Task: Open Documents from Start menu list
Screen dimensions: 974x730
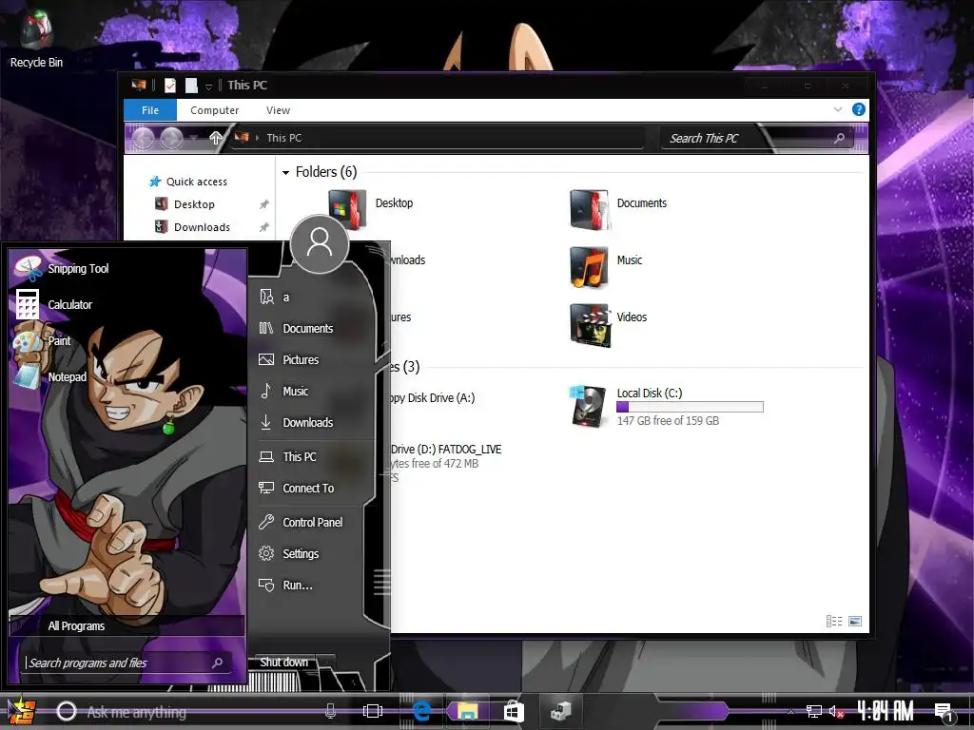Action: pos(296,328)
